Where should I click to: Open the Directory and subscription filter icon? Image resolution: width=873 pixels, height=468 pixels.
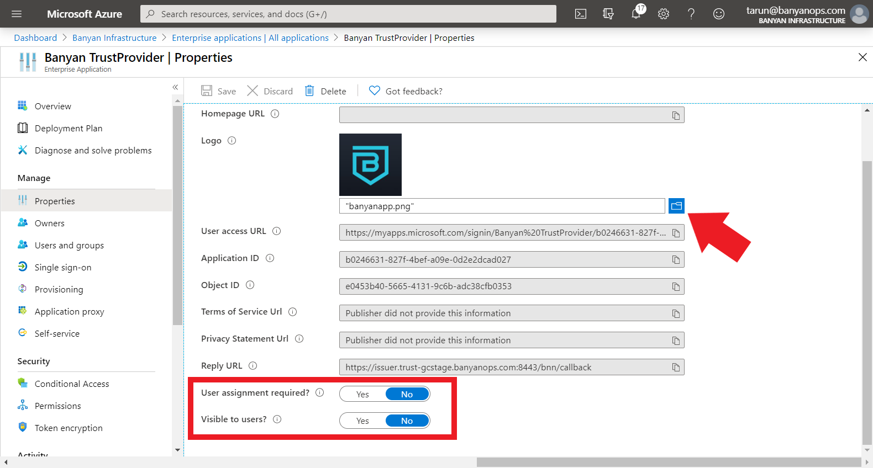coord(608,14)
